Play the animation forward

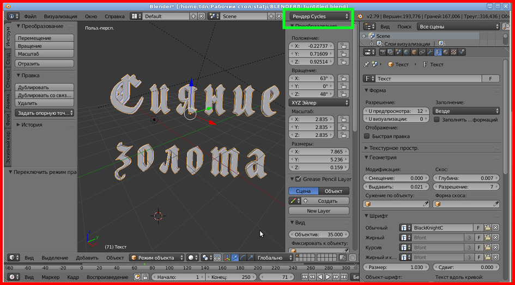(328, 277)
